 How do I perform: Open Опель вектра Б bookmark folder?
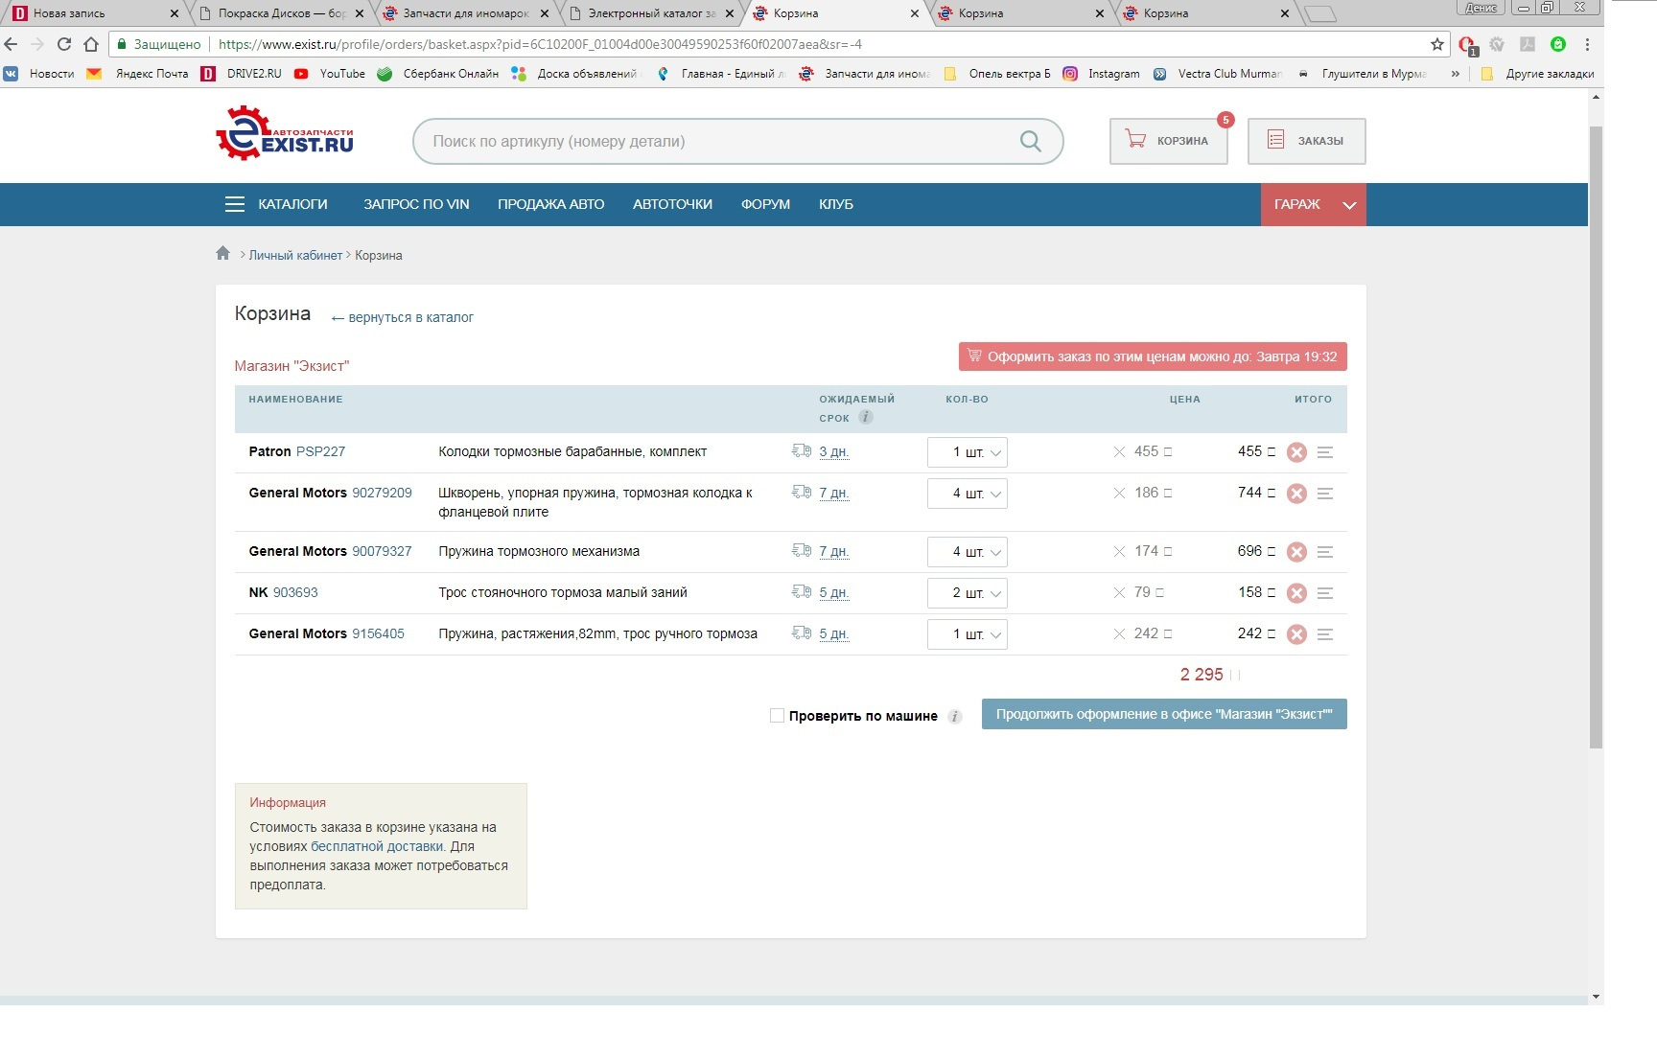[997, 74]
